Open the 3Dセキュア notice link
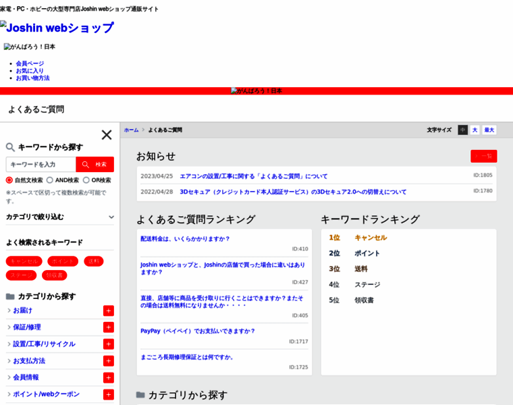Image resolution: width=513 pixels, height=405 pixels. click(293, 192)
